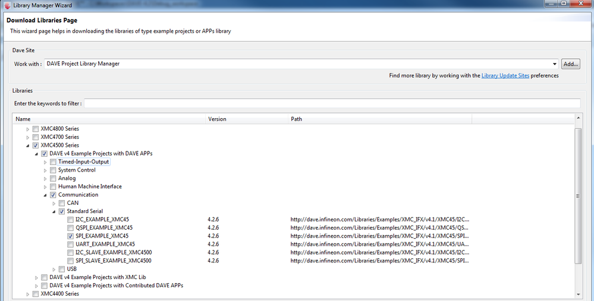594x301 pixels.
Task: Check the XMC4400 Series checkbox
Action: pos(36,294)
